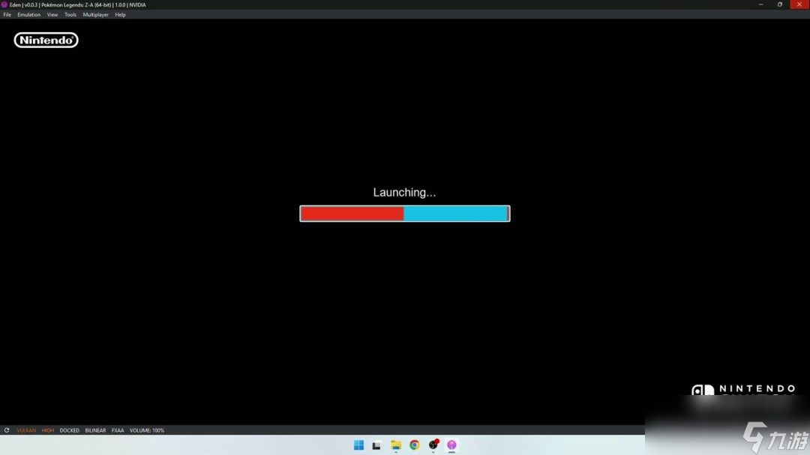810x455 pixels.
Task: Open the Windows Start menu
Action: (358, 445)
